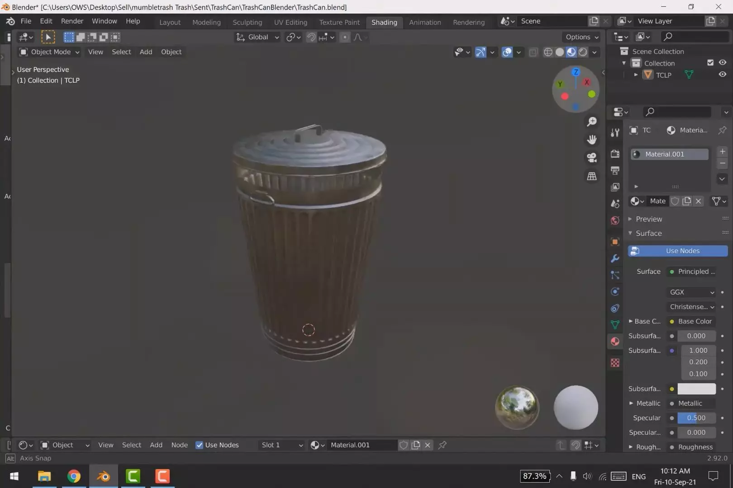Open the Options dropdown
The width and height of the screenshot is (733, 488).
coord(582,37)
